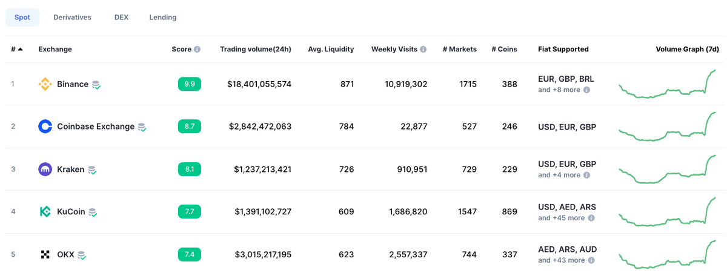Click Coinbase Exchange's 8.7 score badge
Screen dimensions: 727x273
(x=190, y=127)
